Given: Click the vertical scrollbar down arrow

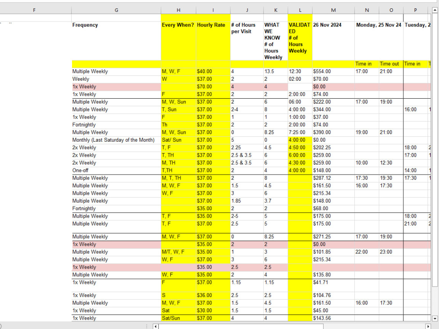Looking at the screenshot, I should click(435, 318).
